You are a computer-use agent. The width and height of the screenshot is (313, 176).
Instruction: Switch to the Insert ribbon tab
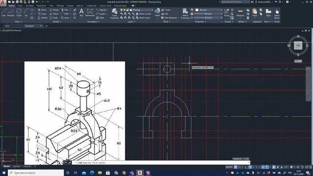tap(20, 6)
